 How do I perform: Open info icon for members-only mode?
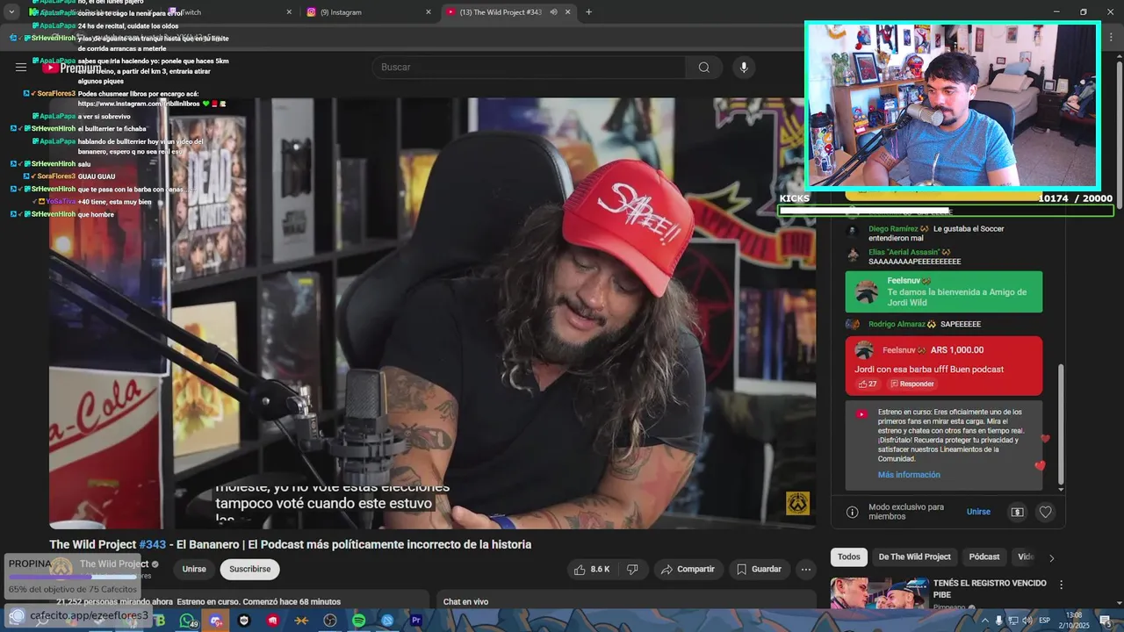coord(852,512)
